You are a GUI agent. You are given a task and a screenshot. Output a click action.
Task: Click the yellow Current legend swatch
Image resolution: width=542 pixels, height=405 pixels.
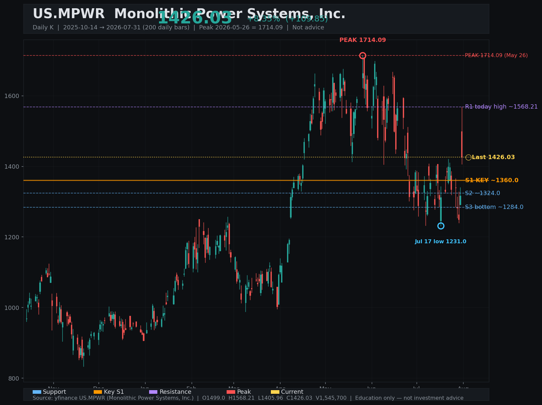click(275, 392)
